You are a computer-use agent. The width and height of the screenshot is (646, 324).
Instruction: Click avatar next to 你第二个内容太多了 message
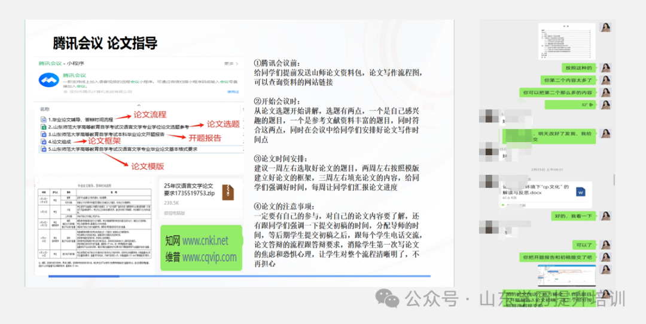tap(605, 80)
